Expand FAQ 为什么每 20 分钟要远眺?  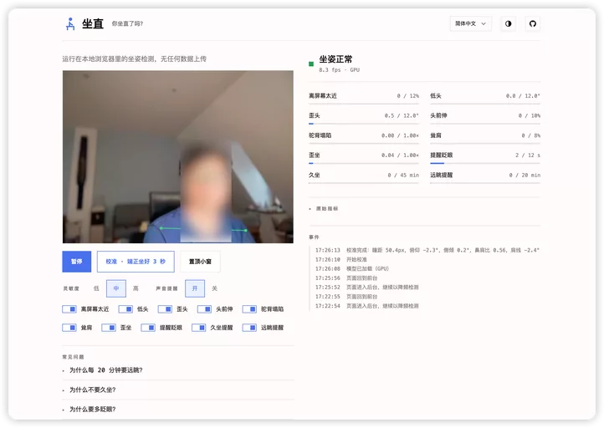pyautogui.click(x=178, y=370)
